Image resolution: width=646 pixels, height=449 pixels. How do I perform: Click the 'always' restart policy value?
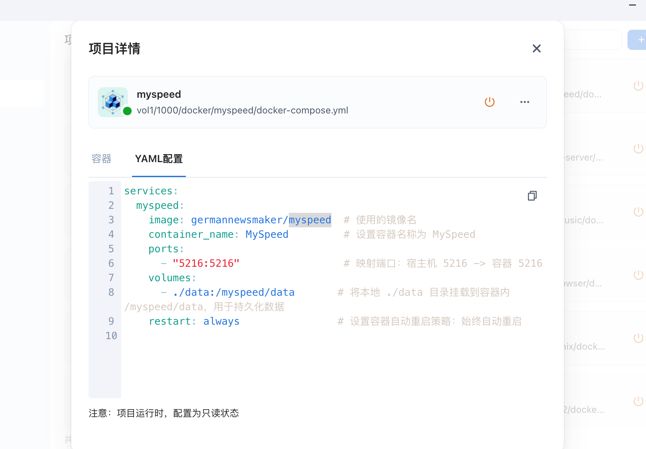(x=221, y=321)
